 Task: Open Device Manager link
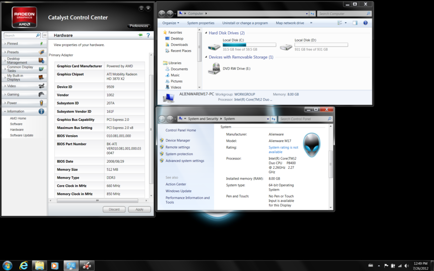[177, 141]
